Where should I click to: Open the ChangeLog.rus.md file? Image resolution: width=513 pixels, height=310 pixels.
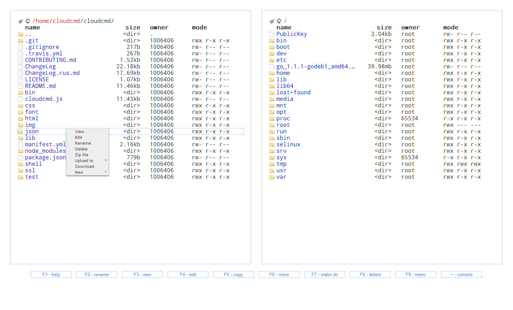point(52,73)
